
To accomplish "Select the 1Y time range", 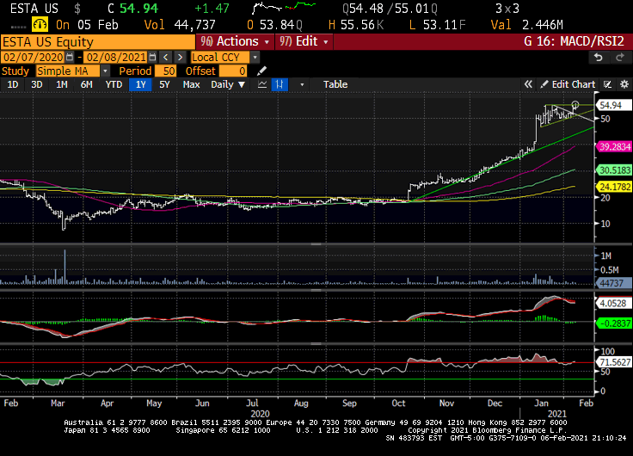I will (x=140, y=84).
